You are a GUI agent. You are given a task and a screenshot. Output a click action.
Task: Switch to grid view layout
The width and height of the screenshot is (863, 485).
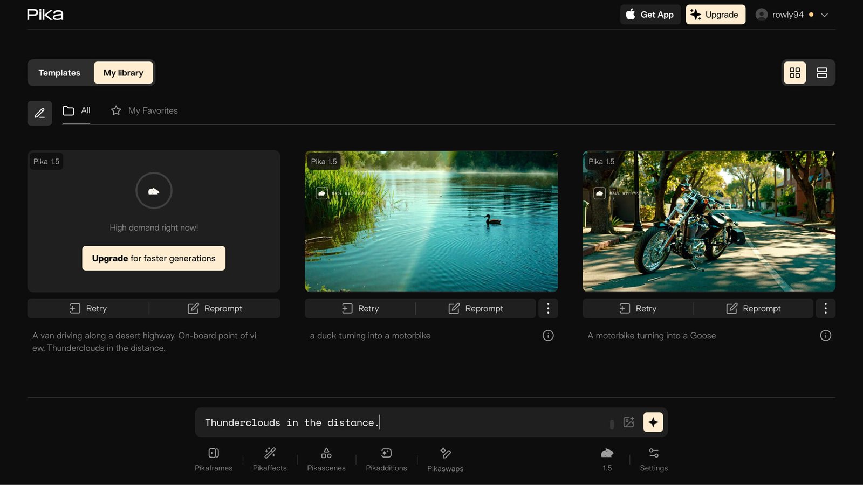point(795,73)
